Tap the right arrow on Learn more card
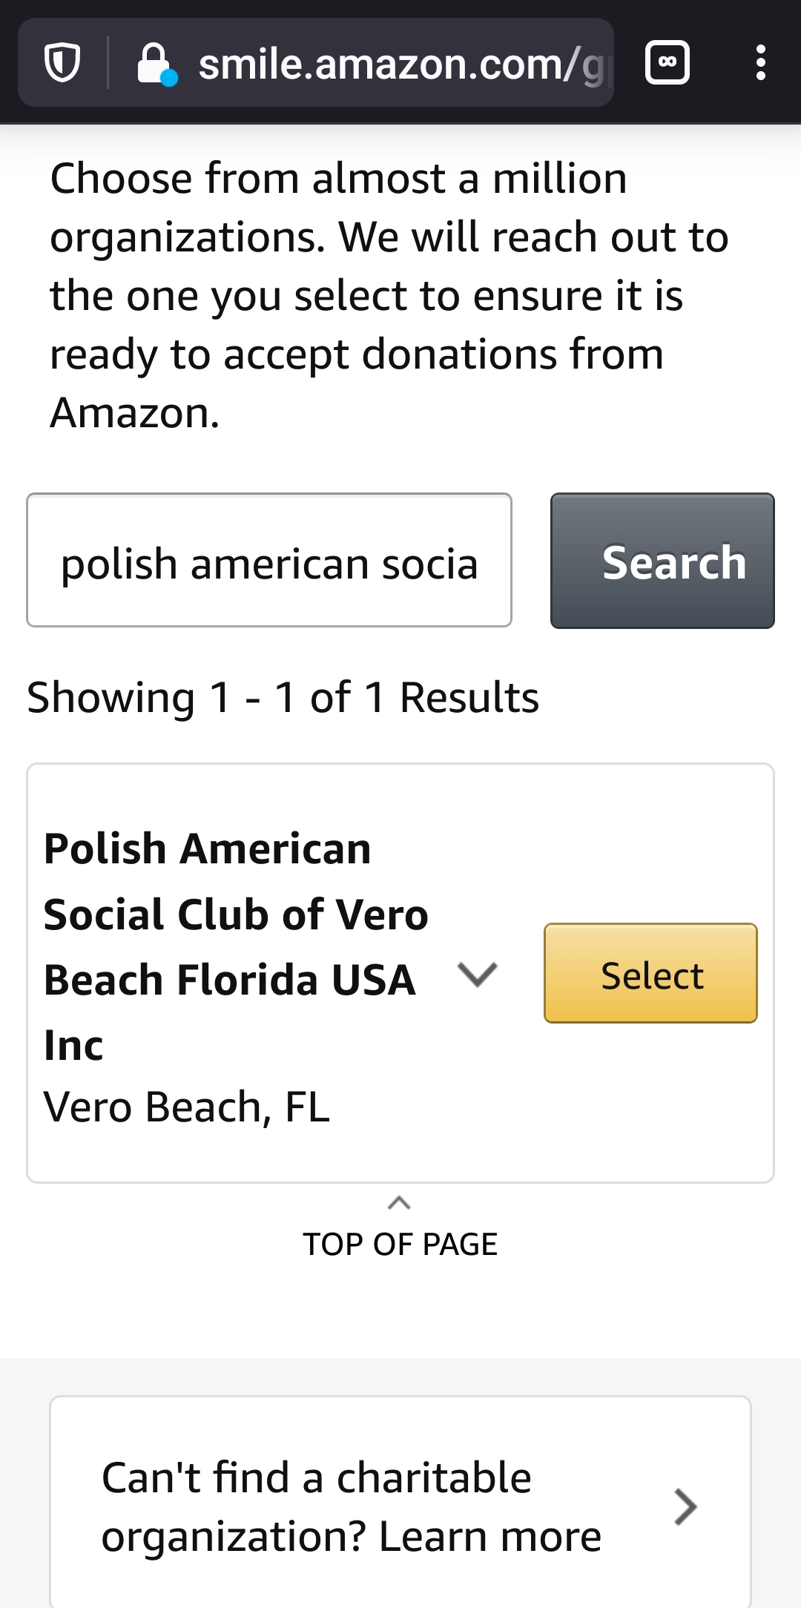 click(685, 1507)
